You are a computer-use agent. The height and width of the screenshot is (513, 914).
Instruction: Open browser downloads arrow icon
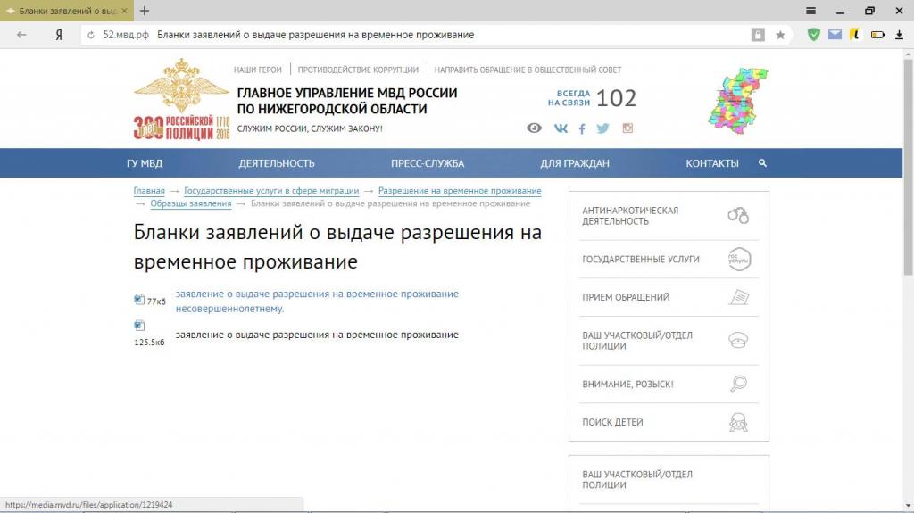coord(899,35)
